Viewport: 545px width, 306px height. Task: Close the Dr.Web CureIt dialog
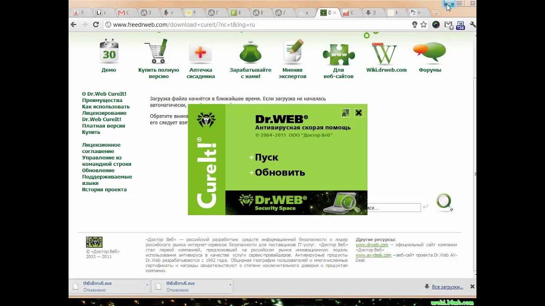359,113
